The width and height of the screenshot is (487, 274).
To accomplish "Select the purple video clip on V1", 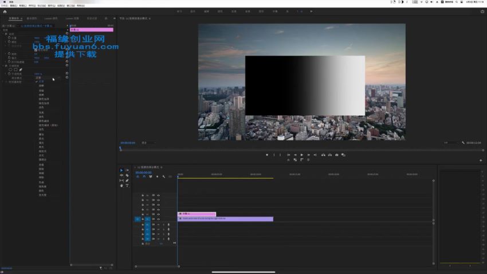I will point(226,219).
